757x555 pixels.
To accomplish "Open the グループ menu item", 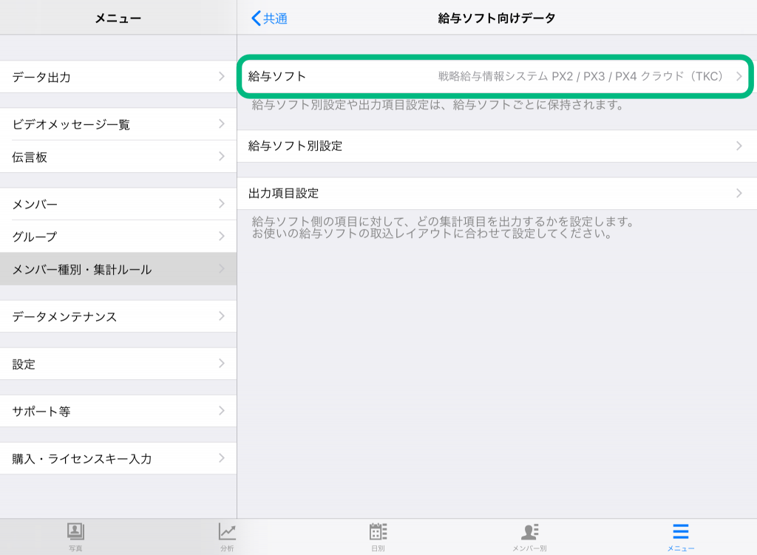I will [118, 236].
